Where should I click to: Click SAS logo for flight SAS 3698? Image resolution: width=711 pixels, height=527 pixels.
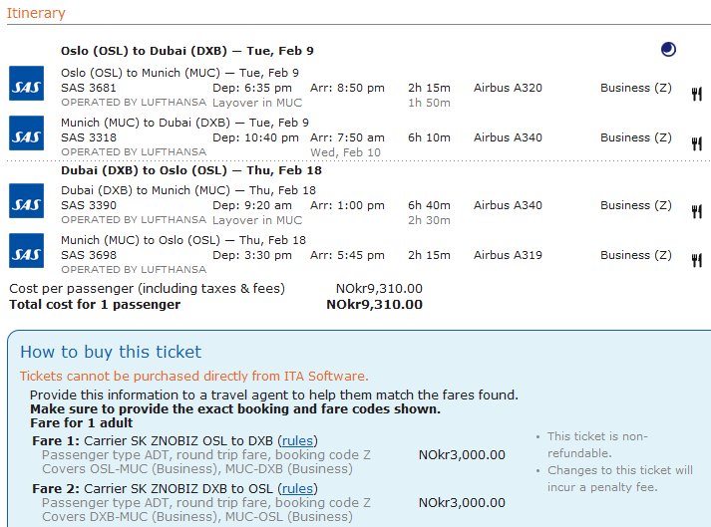(x=26, y=251)
